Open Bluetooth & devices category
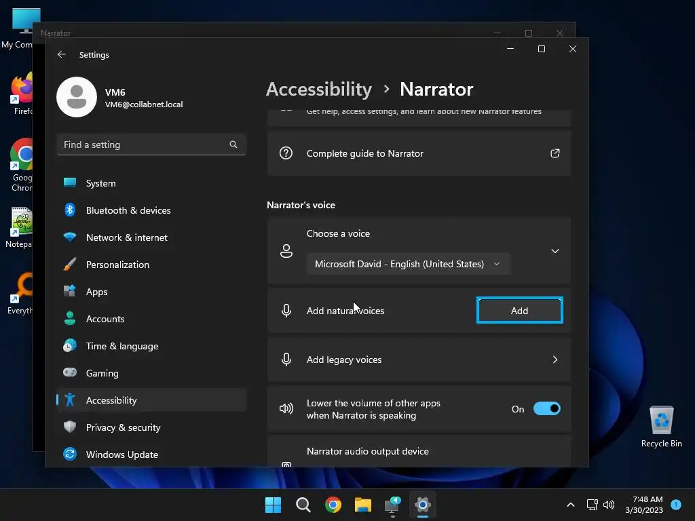695x521 pixels. tap(151, 210)
